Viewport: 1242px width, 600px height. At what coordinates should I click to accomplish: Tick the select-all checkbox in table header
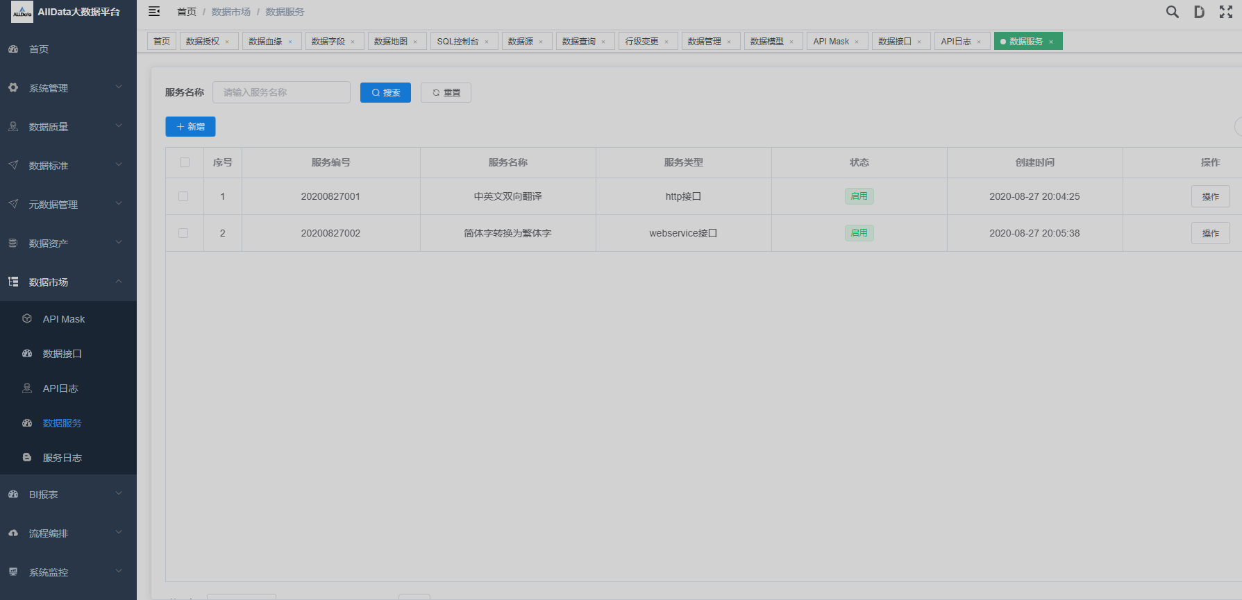(185, 162)
